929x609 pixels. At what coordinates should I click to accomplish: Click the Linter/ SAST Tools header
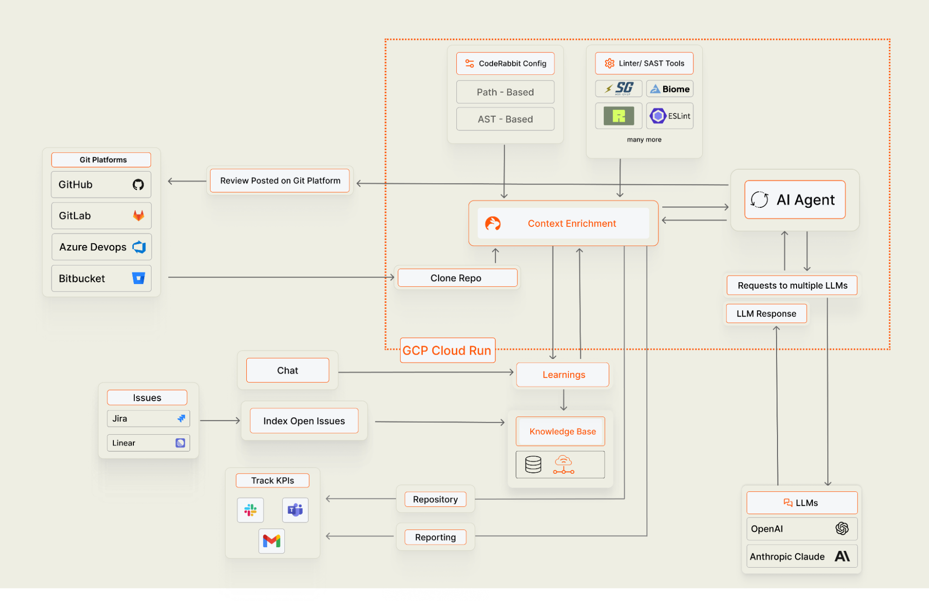coord(644,63)
